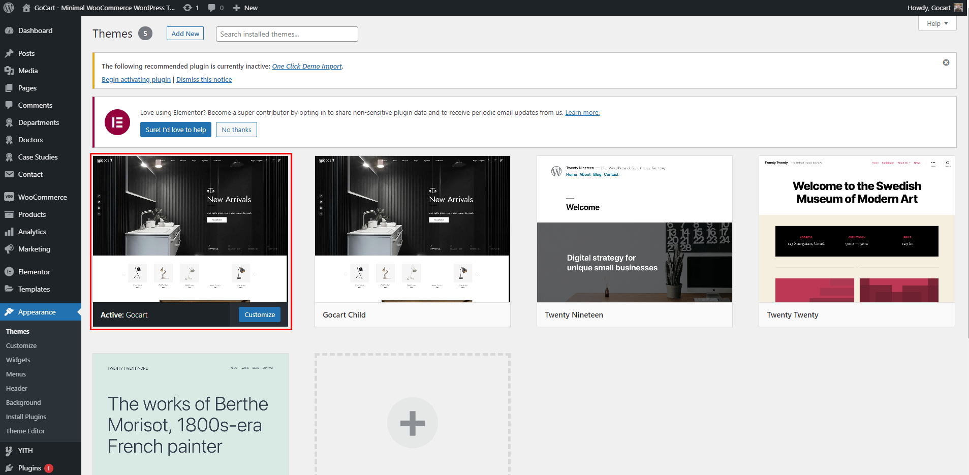Open user avatar next to Howdy, Gocart
Viewport: 969px width, 475px height.
(958, 8)
